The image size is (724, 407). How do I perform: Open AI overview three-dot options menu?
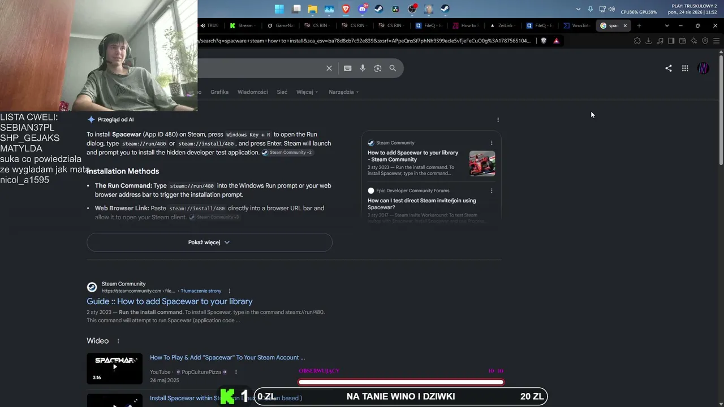(498, 120)
